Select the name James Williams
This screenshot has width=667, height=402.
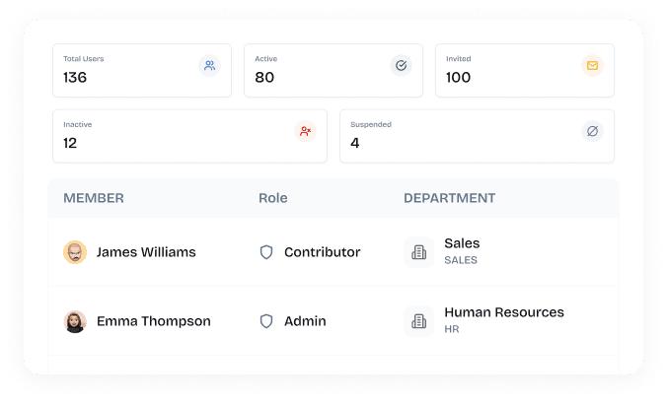[x=146, y=252]
